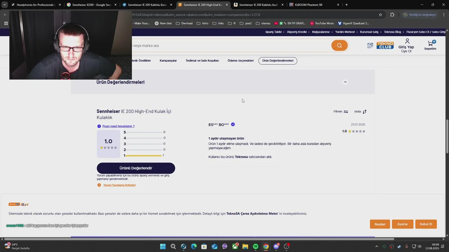Viewport: 449px width, 252px height.
Task: Launch Microsoft Edge from the taskbar
Action: coord(194,246)
